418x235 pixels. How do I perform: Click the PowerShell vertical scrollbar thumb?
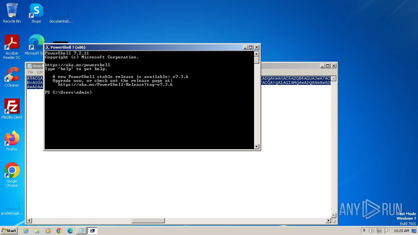(x=257, y=60)
